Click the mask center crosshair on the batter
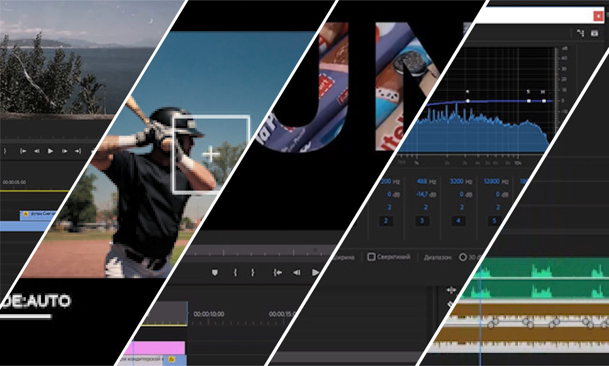Screen dimensions: 609x366 point(211,155)
